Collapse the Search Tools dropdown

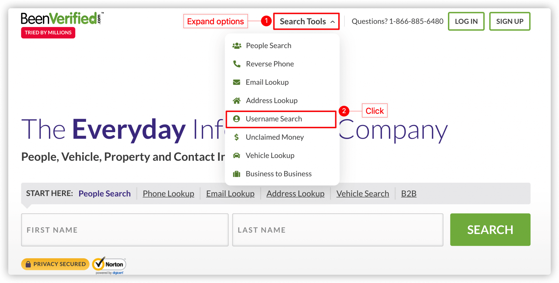pos(307,21)
